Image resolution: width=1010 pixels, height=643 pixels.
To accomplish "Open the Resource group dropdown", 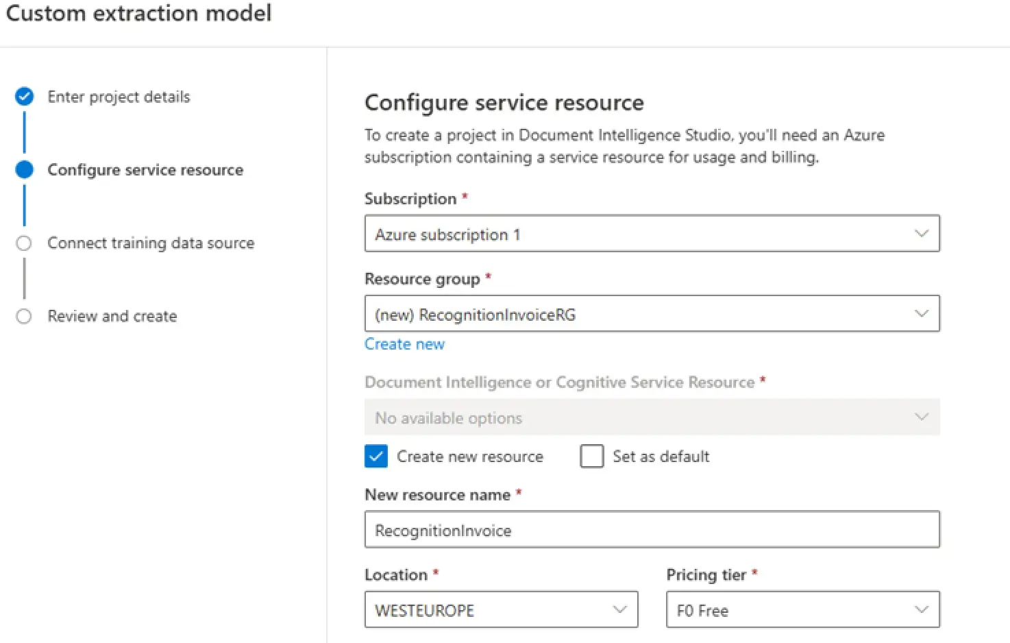I will tap(652, 314).
